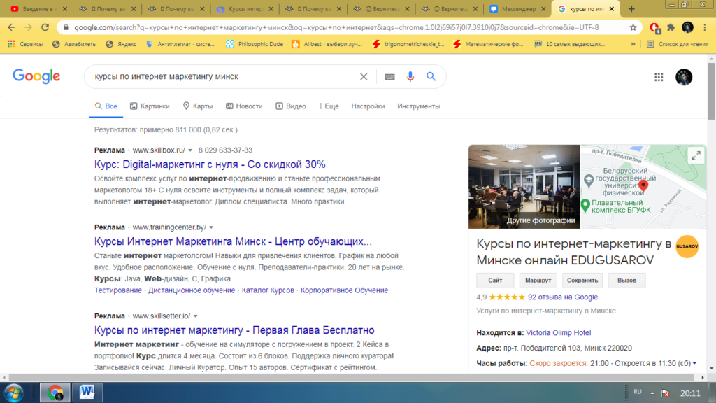Open the map thumbnail in the panel
Image resolution: width=716 pixels, height=403 pixels.
click(x=643, y=187)
